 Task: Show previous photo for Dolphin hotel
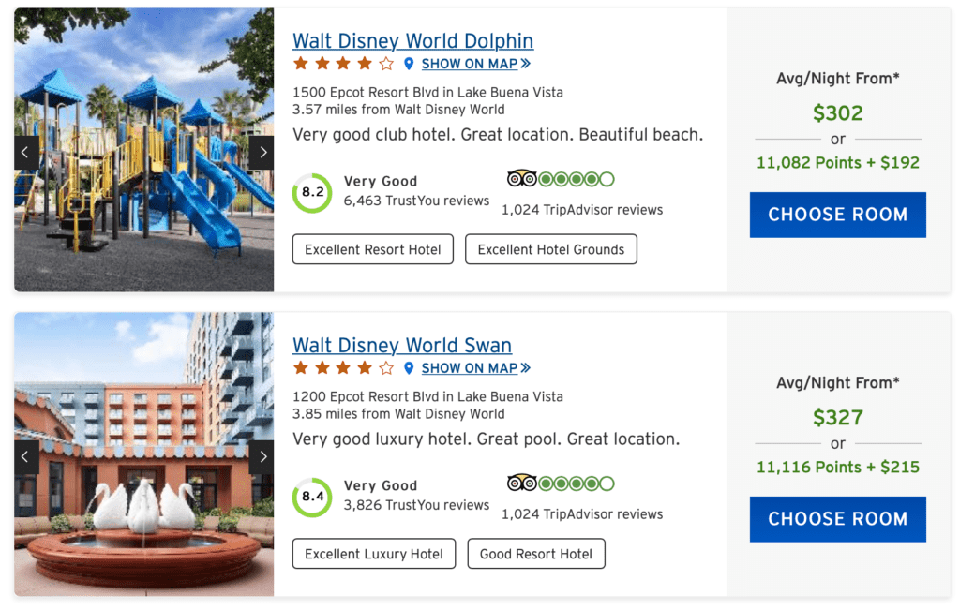pyautogui.click(x=25, y=152)
